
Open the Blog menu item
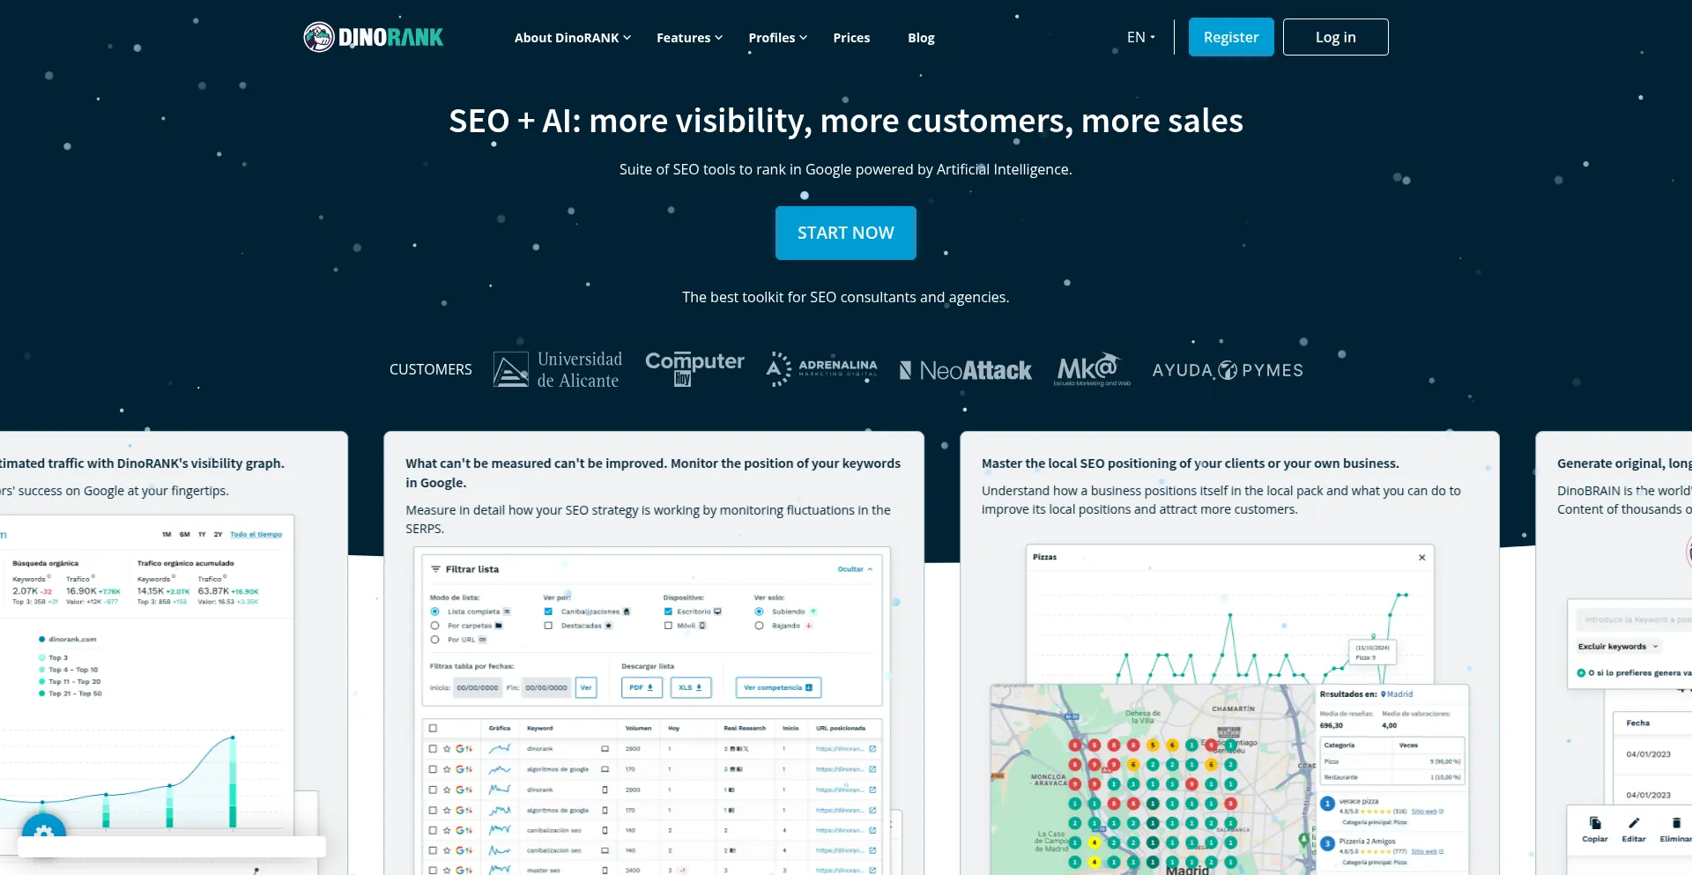(x=921, y=38)
